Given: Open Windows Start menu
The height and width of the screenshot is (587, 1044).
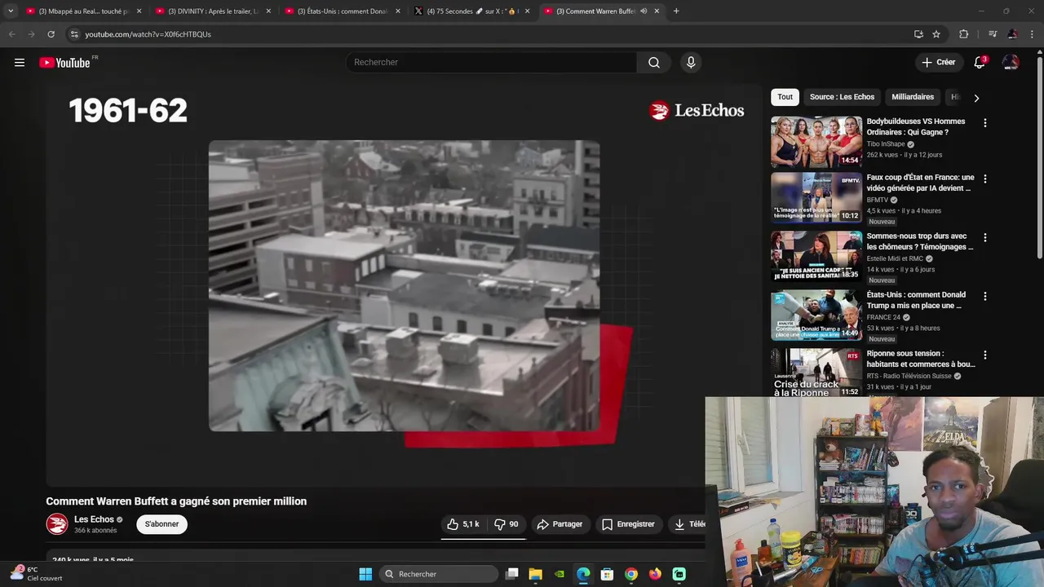Looking at the screenshot, I should (x=365, y=574).
